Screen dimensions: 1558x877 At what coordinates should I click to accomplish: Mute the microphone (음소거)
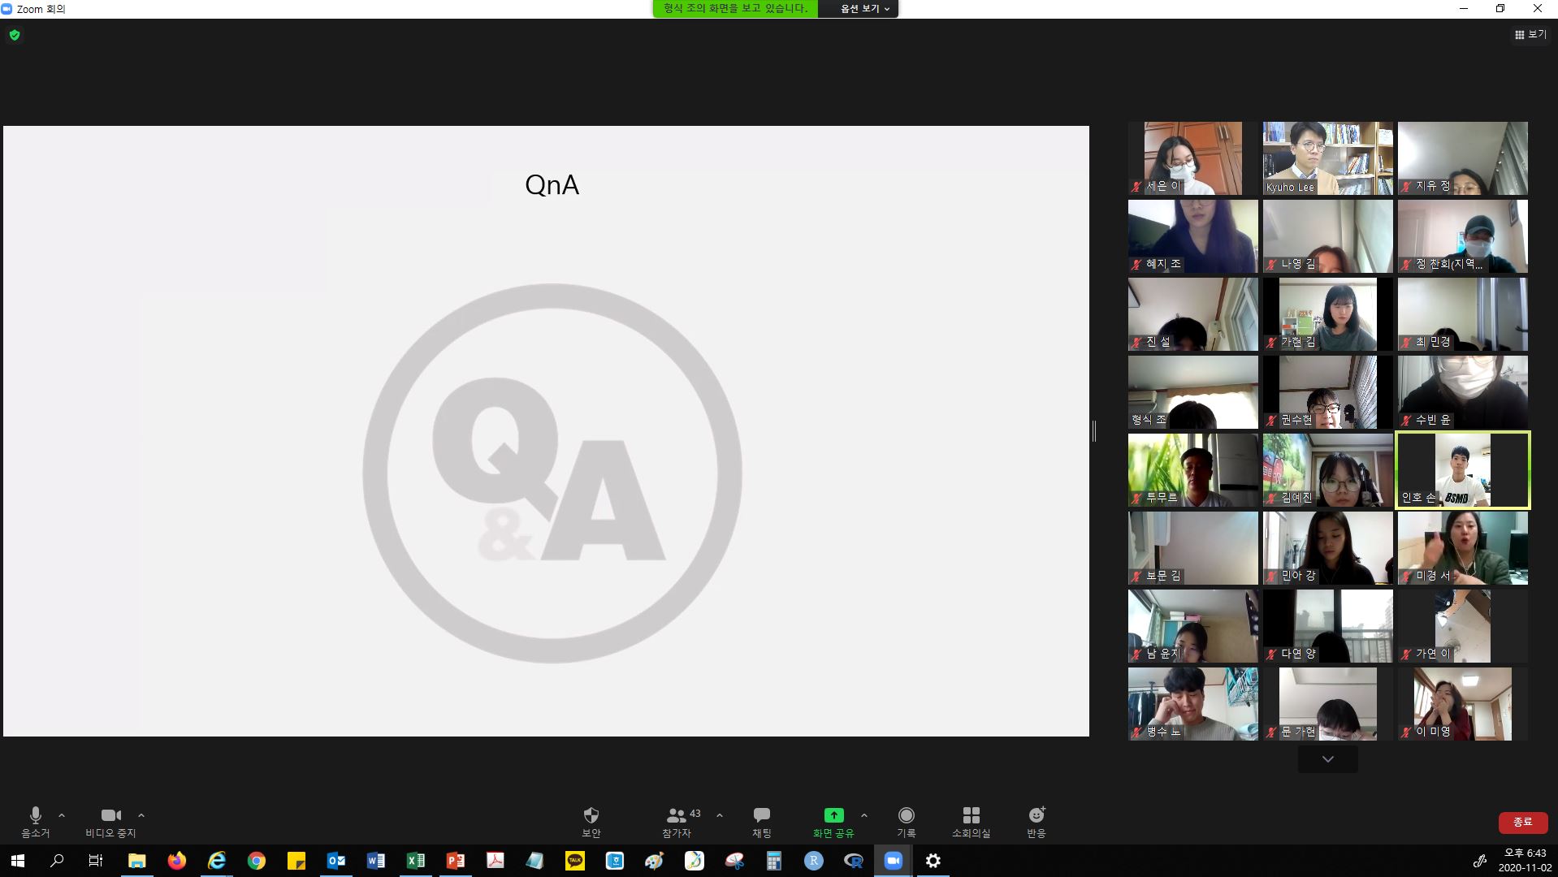pyautogui.click(x=36, y=815)
